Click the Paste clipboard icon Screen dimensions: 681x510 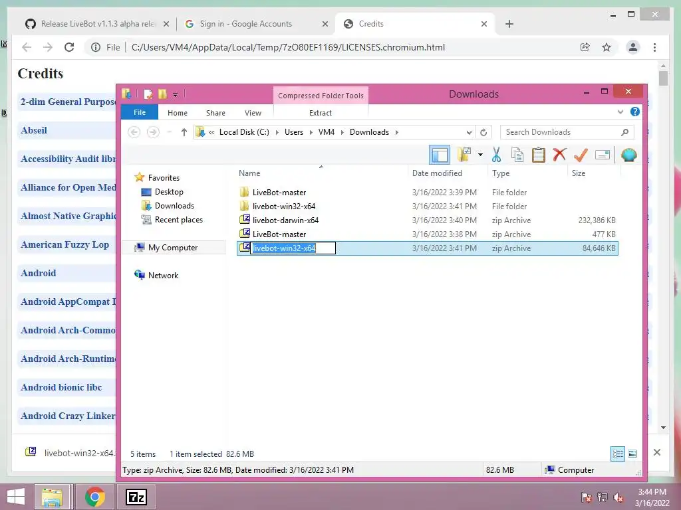(x=539, y=155)
